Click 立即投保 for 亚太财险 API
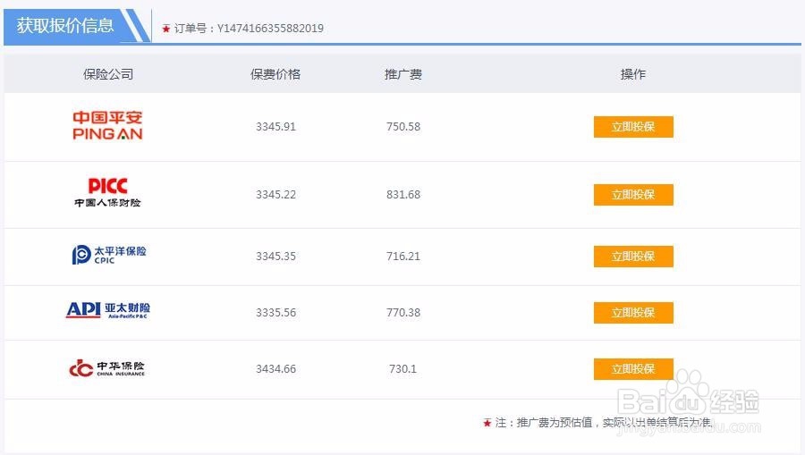The width and height of the screenshot is (805, 455). pos(633,312)
